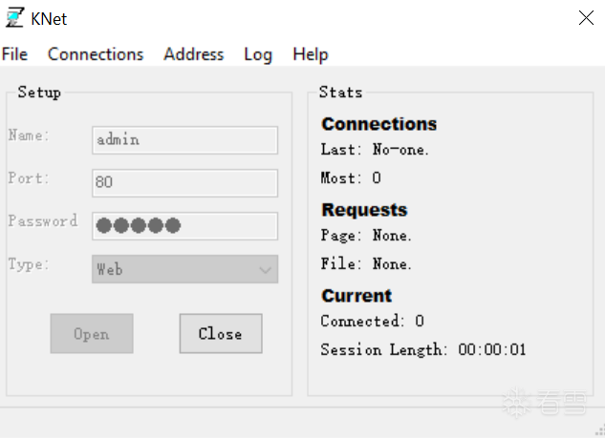Open the Help menu
The image size is (605, 438).
click(311, 54)
